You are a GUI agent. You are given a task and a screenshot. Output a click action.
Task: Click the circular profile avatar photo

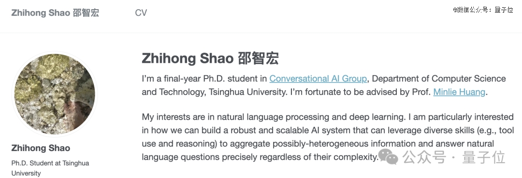(55, 95)
